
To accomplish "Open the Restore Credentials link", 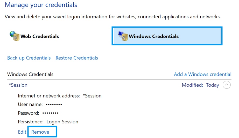I will (x=77, y=58).
